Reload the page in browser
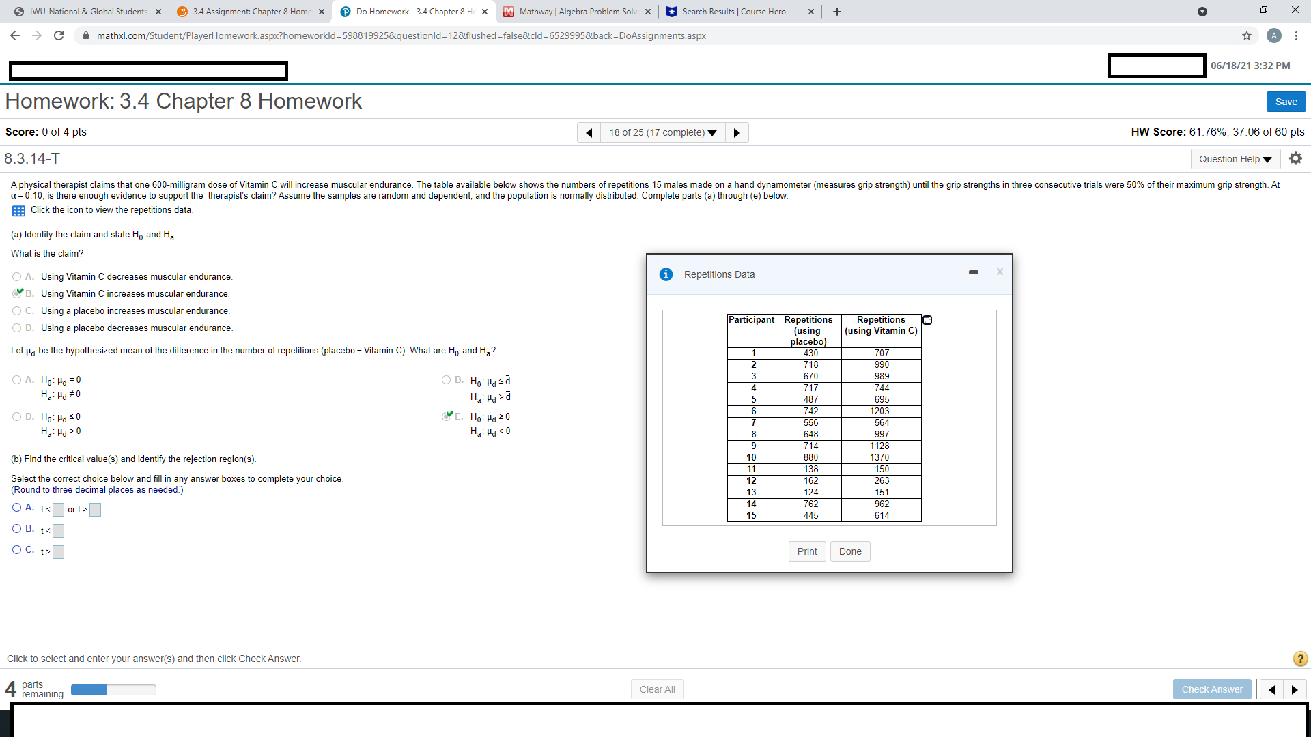1311x737 pixels. coord(59,35)
